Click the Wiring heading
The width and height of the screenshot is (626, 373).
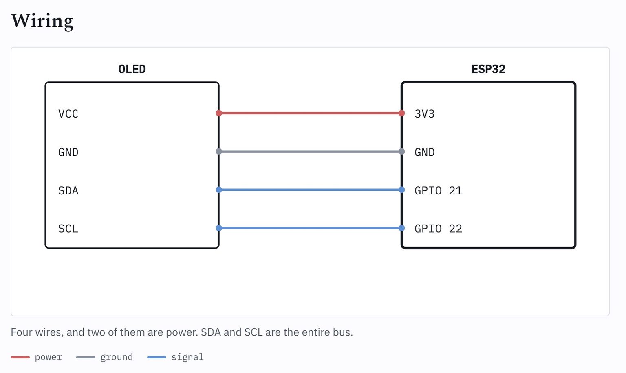click(x=42, y=21)
